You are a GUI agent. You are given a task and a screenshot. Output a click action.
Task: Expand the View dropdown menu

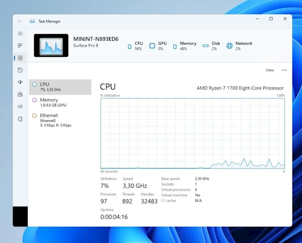pyautogui.click(x=270, y=70)
